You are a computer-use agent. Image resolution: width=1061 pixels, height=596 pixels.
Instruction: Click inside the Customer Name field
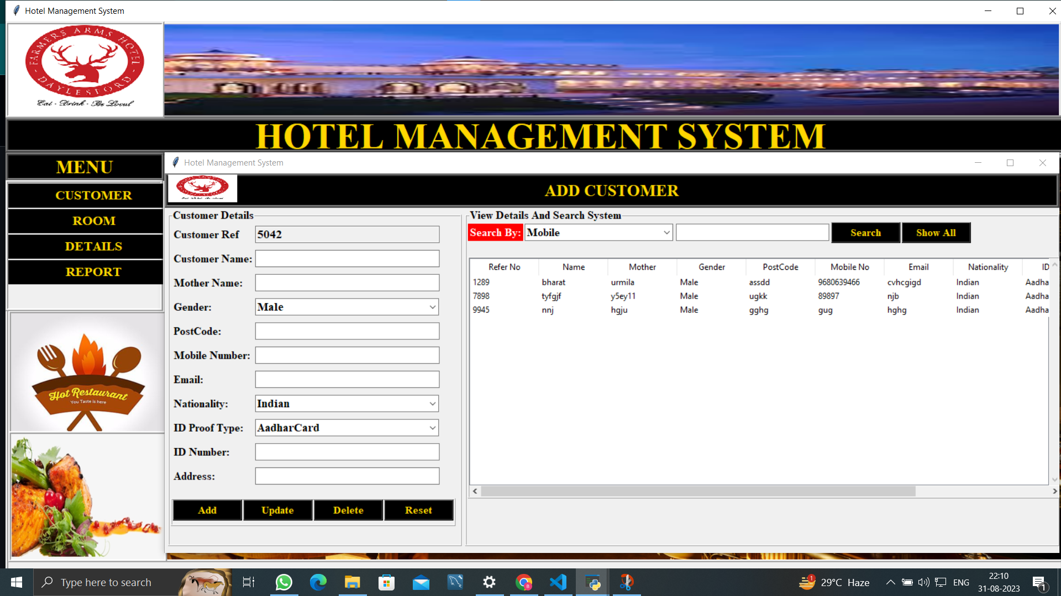[346, 258]
